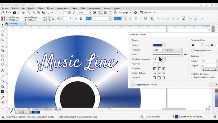This screenshot has height=123, width=218.
Task: Click the Import icon
Action: 65,13
